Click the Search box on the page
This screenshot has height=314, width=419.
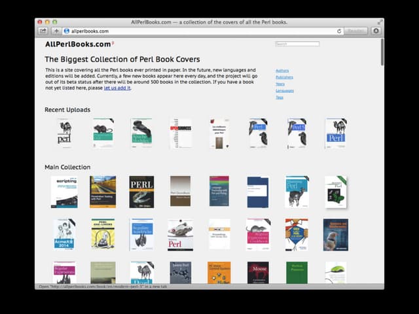click(x=297, y=44)
